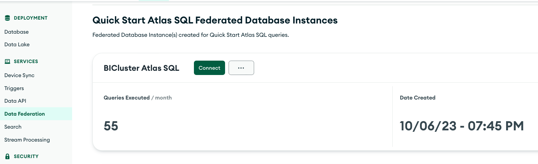
Task: Click the Date Created label
Action: (x=418, y=98)
